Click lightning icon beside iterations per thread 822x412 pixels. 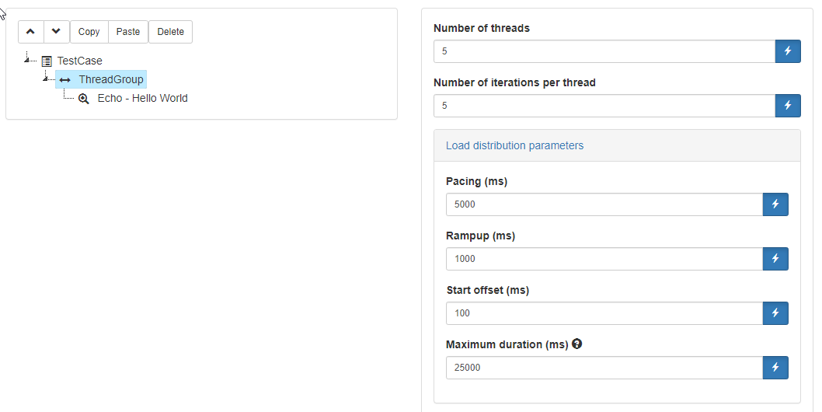[x=787, y=106]
